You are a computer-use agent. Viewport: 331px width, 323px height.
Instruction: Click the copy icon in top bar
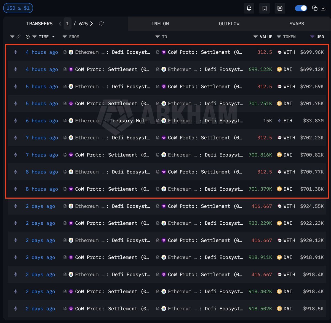point(315,8)
